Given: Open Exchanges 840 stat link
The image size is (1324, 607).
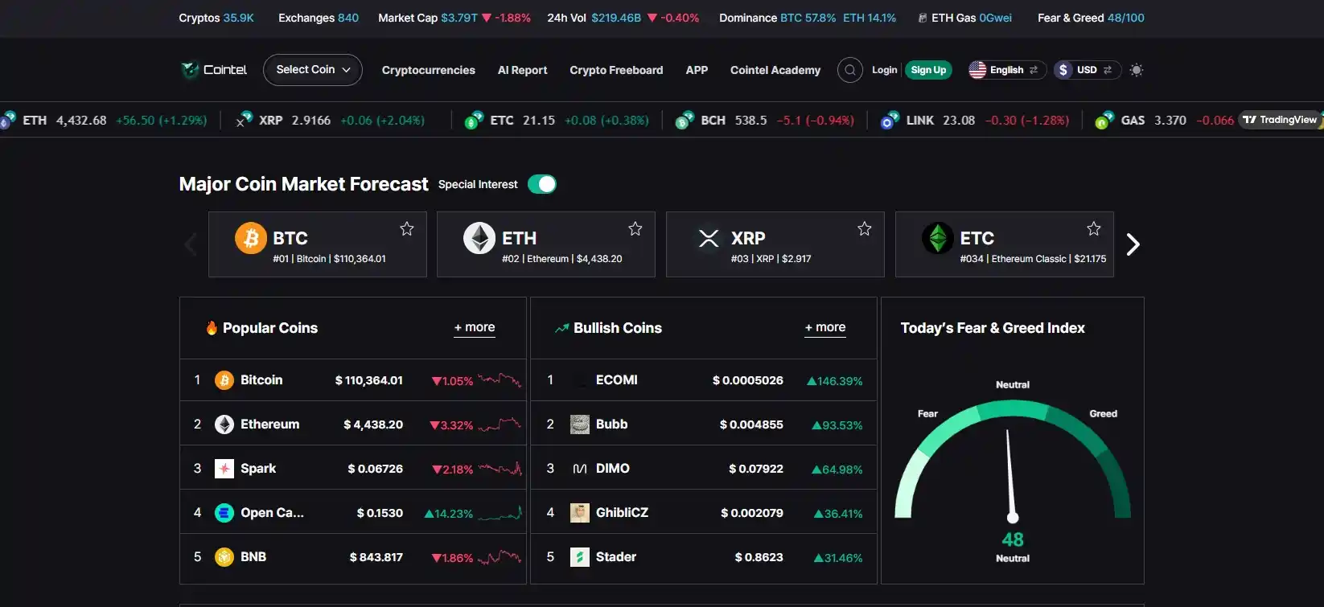Looking at the screenshot, I should (319, 18).
